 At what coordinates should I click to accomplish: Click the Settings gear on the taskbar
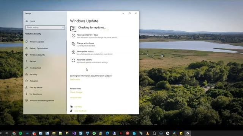(188, 133)
